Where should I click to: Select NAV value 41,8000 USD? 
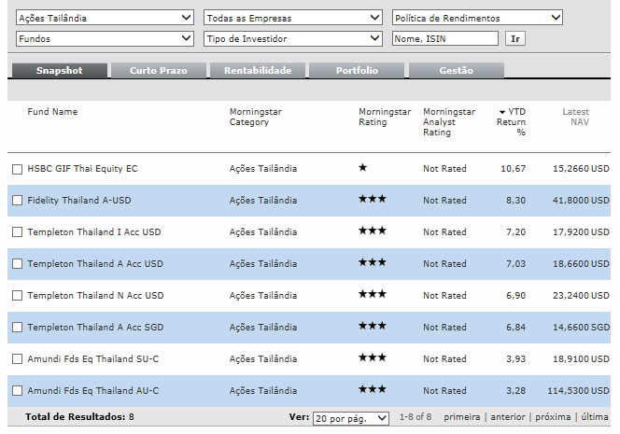point(581,201)
